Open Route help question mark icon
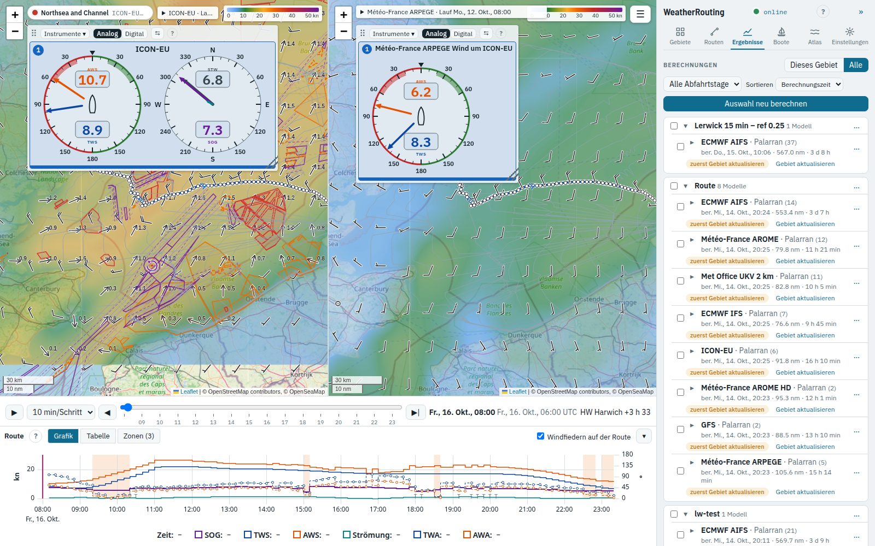The height and width of the screenshot is (546, 875). (36, 436)
